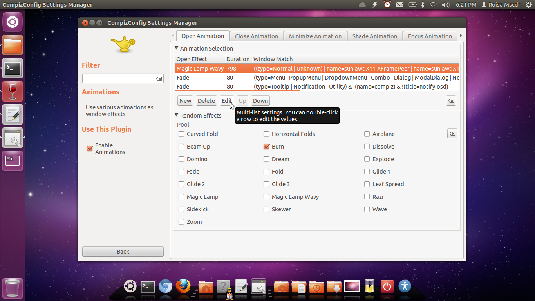
Task: Check the Skewer effect
Action: click(x=266, y=209)
